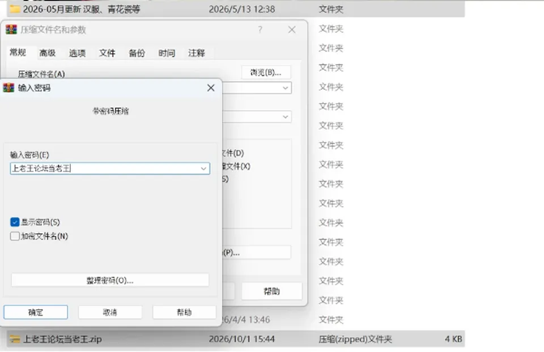Click the 压缩(zipped)文件夹 type cell
544x352 pixels.
coord(355,339)
